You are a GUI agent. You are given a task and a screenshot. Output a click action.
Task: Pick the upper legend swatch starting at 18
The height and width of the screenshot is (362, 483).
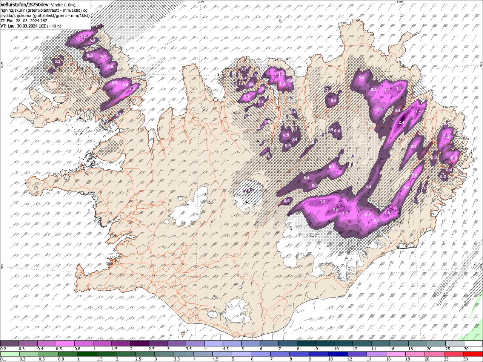tap(418, 344)
